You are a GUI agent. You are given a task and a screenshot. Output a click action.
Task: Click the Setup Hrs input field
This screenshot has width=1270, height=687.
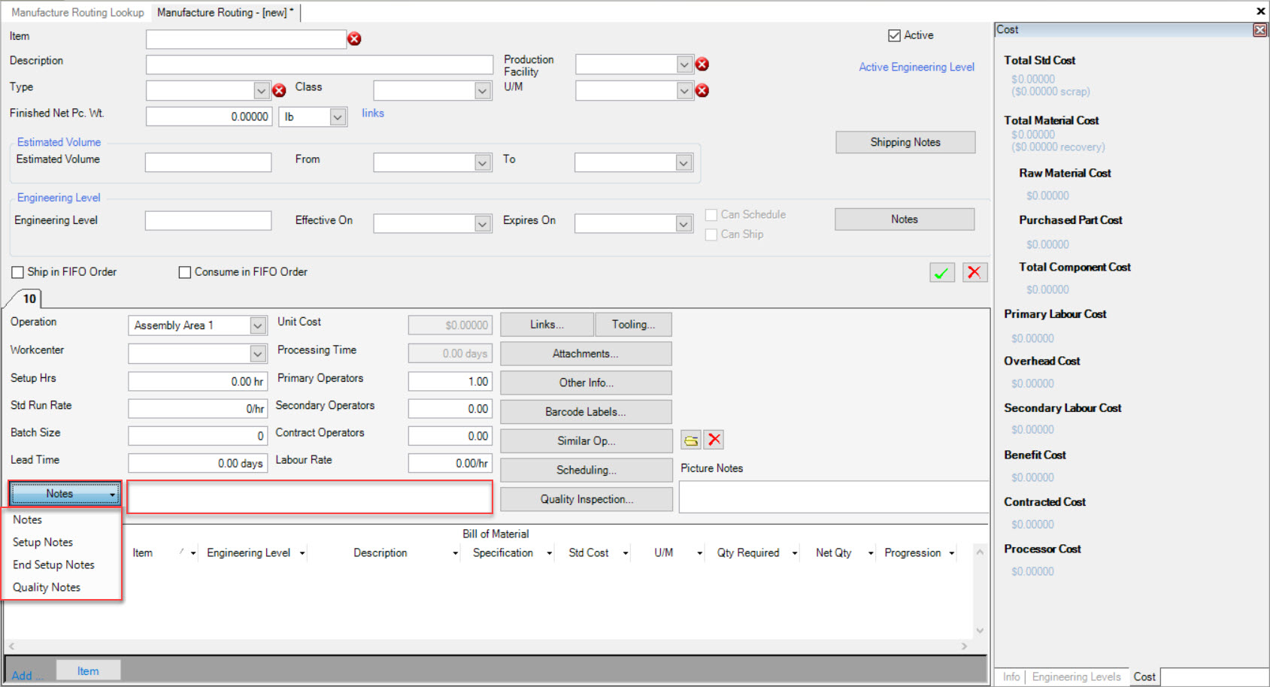[198, 382]
